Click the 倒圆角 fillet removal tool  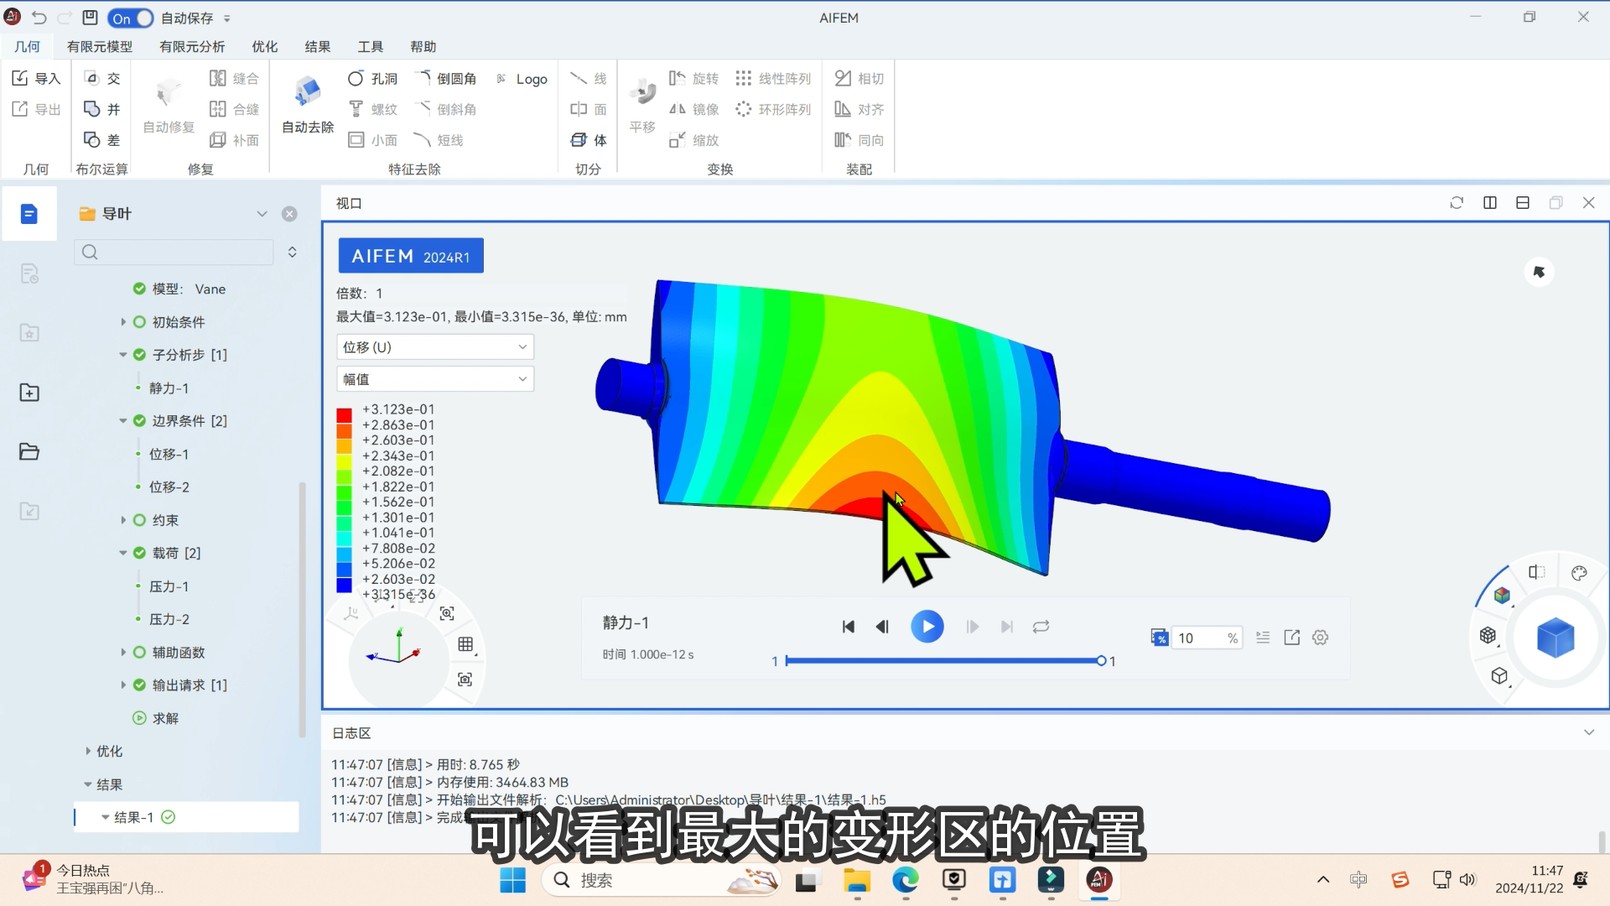(x=423, y=78)
